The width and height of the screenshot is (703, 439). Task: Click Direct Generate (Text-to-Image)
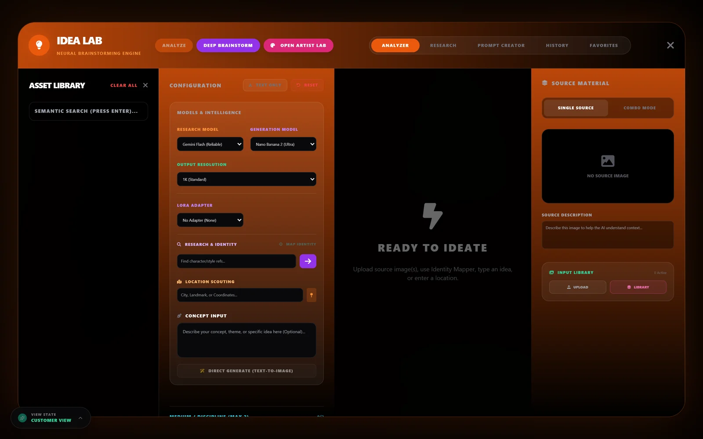coord(246,371)
